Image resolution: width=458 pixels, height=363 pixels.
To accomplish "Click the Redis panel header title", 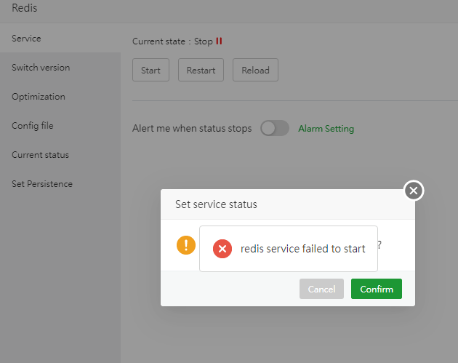I will tap(25, 9).
